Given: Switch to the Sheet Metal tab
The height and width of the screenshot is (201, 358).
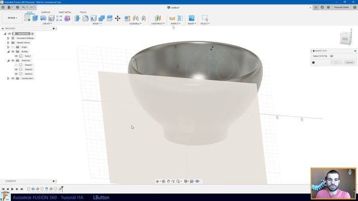Looking at the screenshot, I should 65,12.
